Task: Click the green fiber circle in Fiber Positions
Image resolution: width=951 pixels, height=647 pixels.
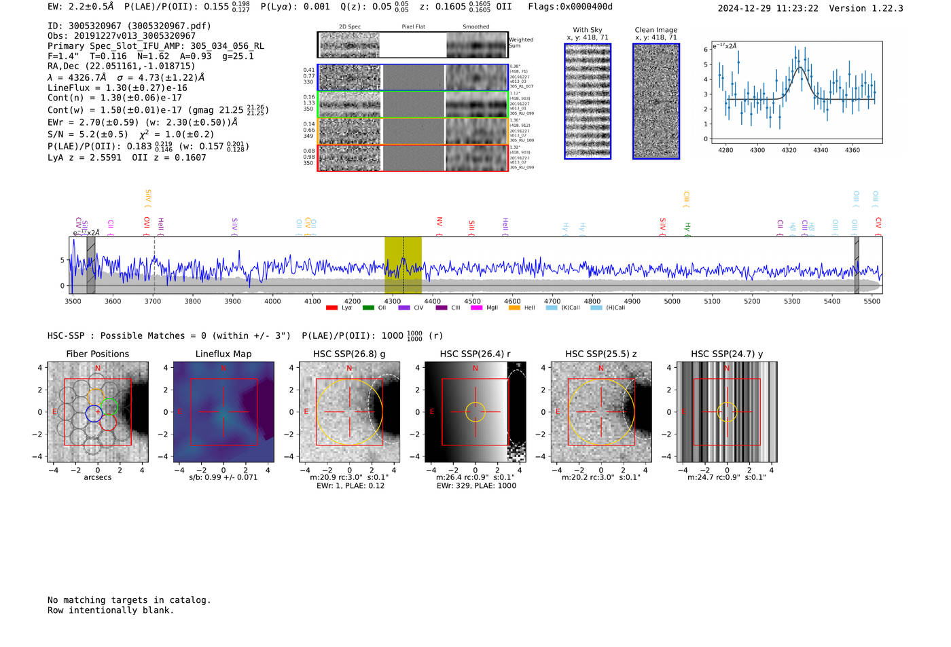Action: coord(109,407)
